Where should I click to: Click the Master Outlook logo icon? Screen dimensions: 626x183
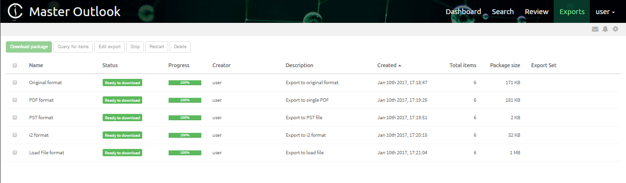click(x=15, y=12)
